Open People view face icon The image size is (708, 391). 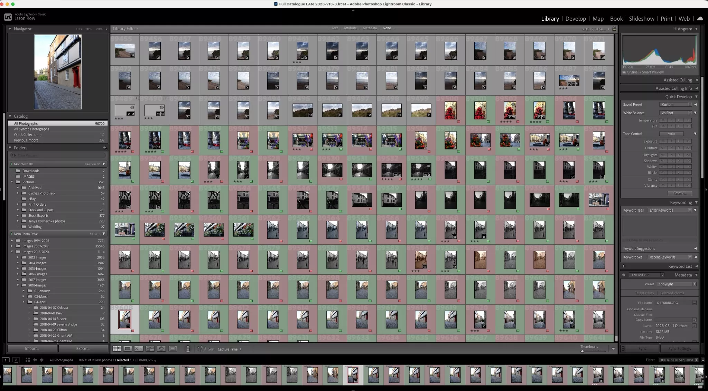point(161,349)
